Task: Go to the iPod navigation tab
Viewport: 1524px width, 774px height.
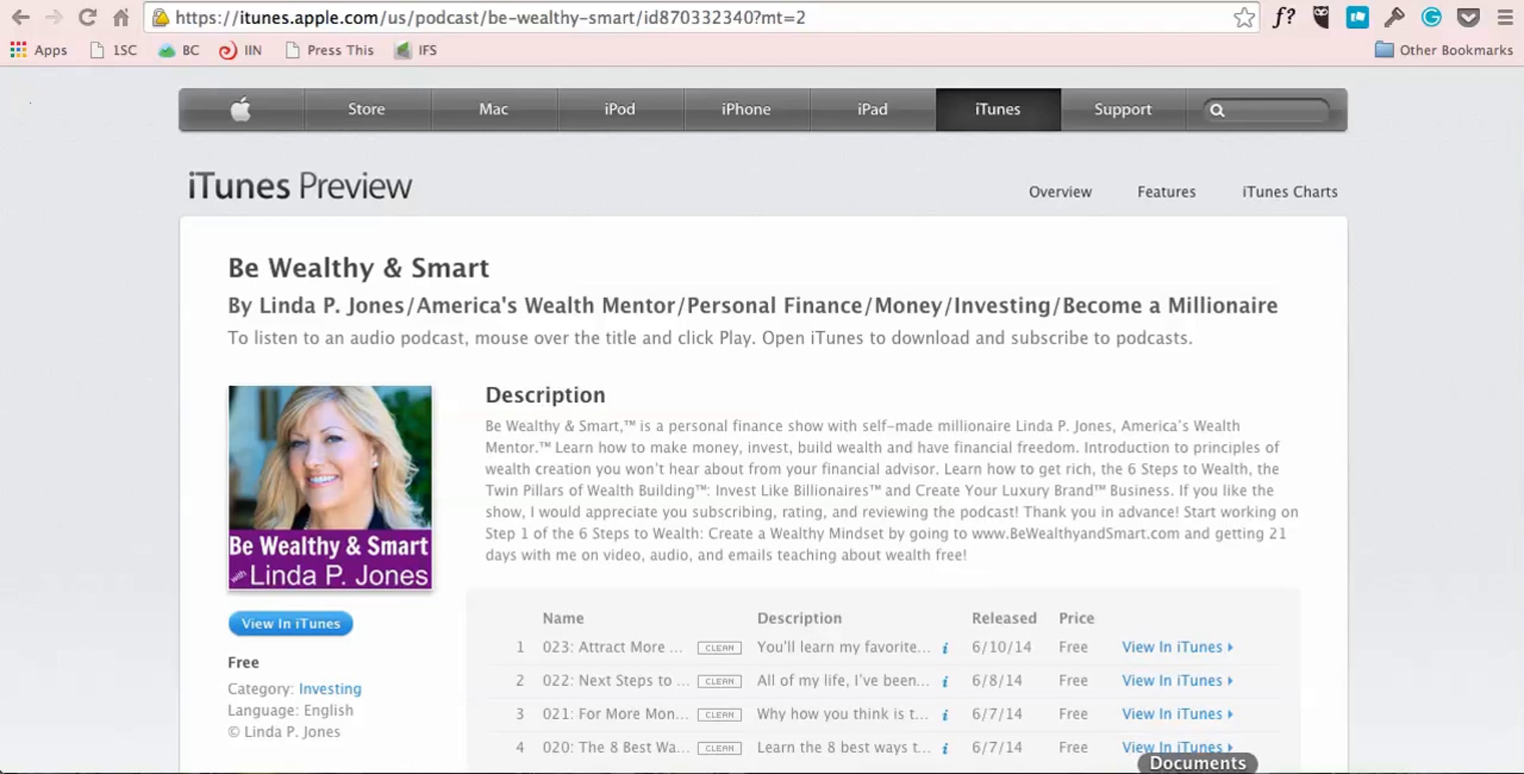Action: click(620, 109)
